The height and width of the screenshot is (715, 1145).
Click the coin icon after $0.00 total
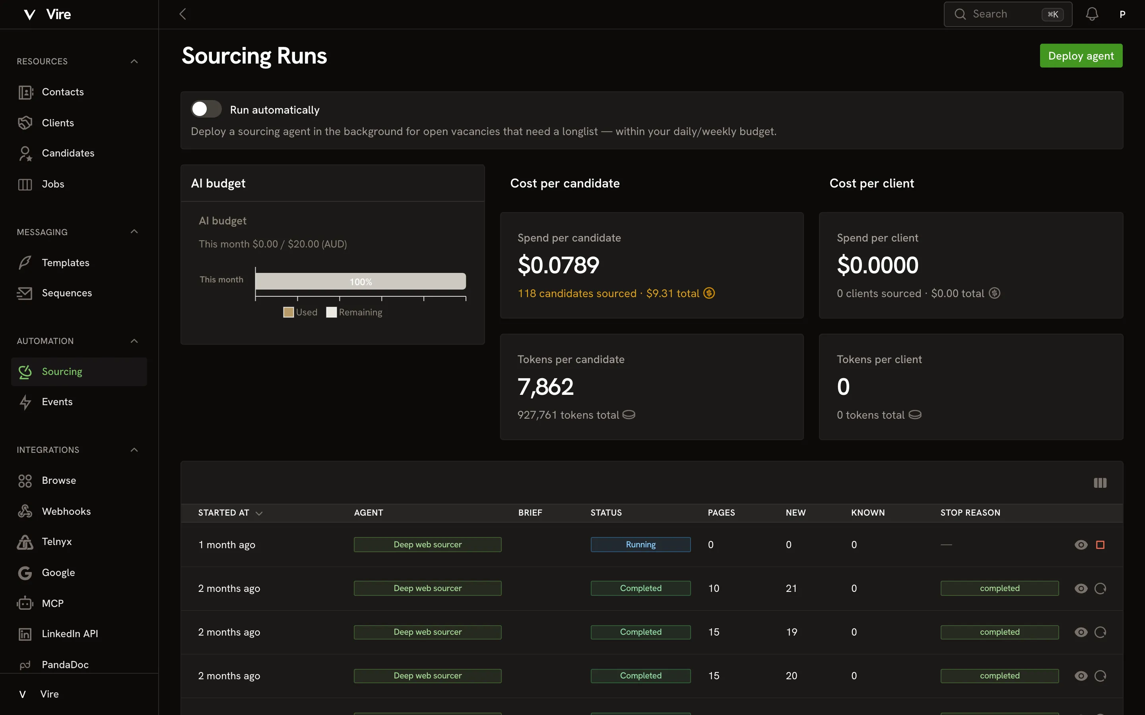point(995,293)
